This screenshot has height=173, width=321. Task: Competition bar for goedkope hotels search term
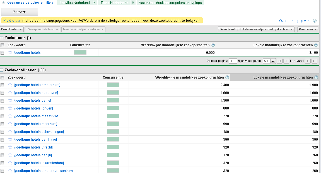(80, 53)
